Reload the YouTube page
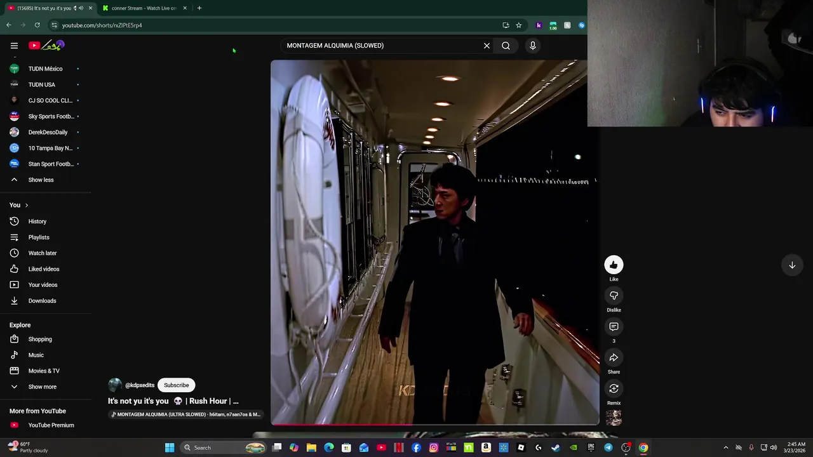 point(37,25)
